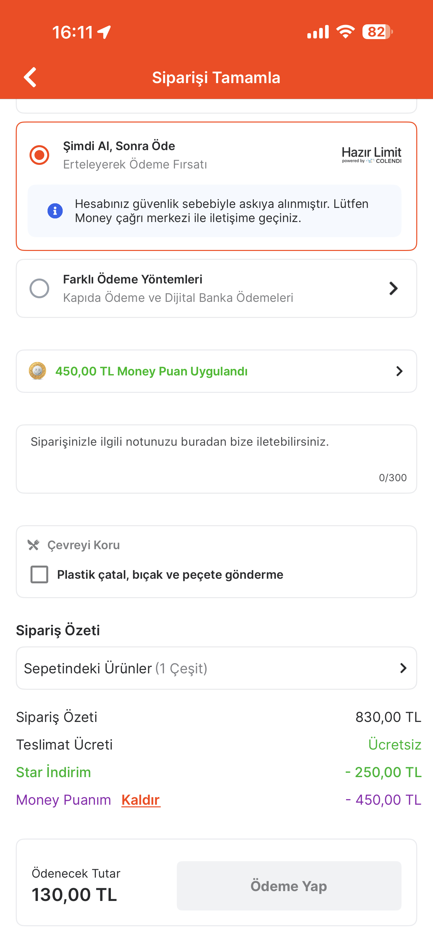Open Money Puan Uygulandı chevron
Image resolution: width=433 pixels, height=942 pixels.
pyautogui.click(x=400, y=371)
